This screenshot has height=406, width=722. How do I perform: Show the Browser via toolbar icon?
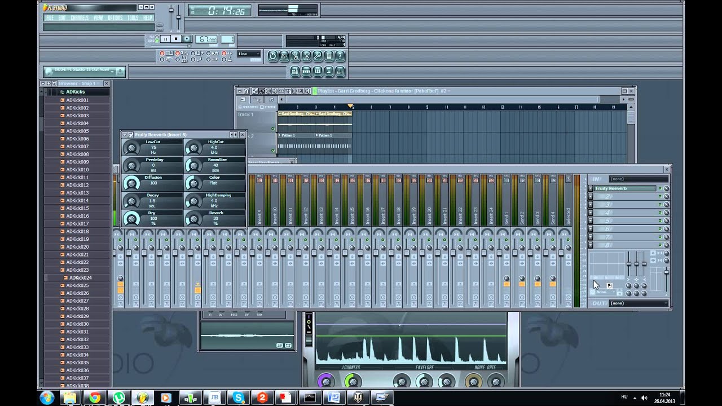(x=329, y=72)
